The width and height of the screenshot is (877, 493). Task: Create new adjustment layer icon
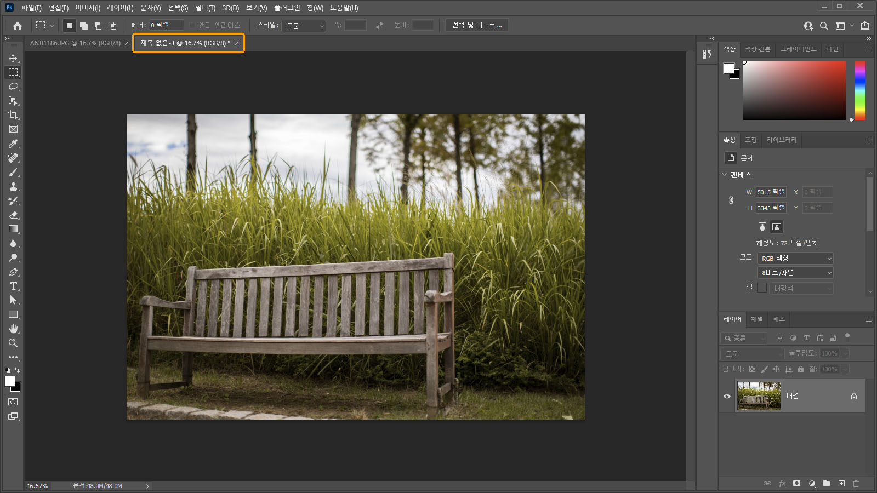click(x=812, y=483)
